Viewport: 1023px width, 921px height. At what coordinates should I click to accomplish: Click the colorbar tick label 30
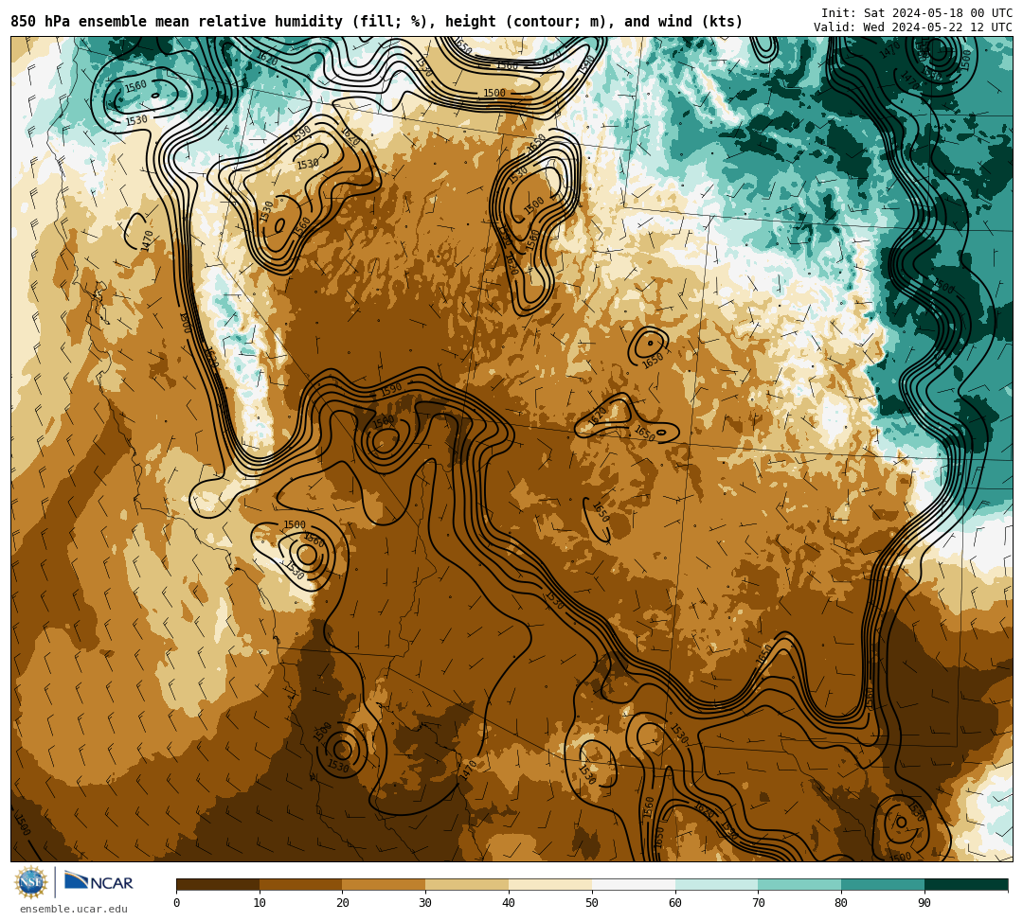point(425,903)
